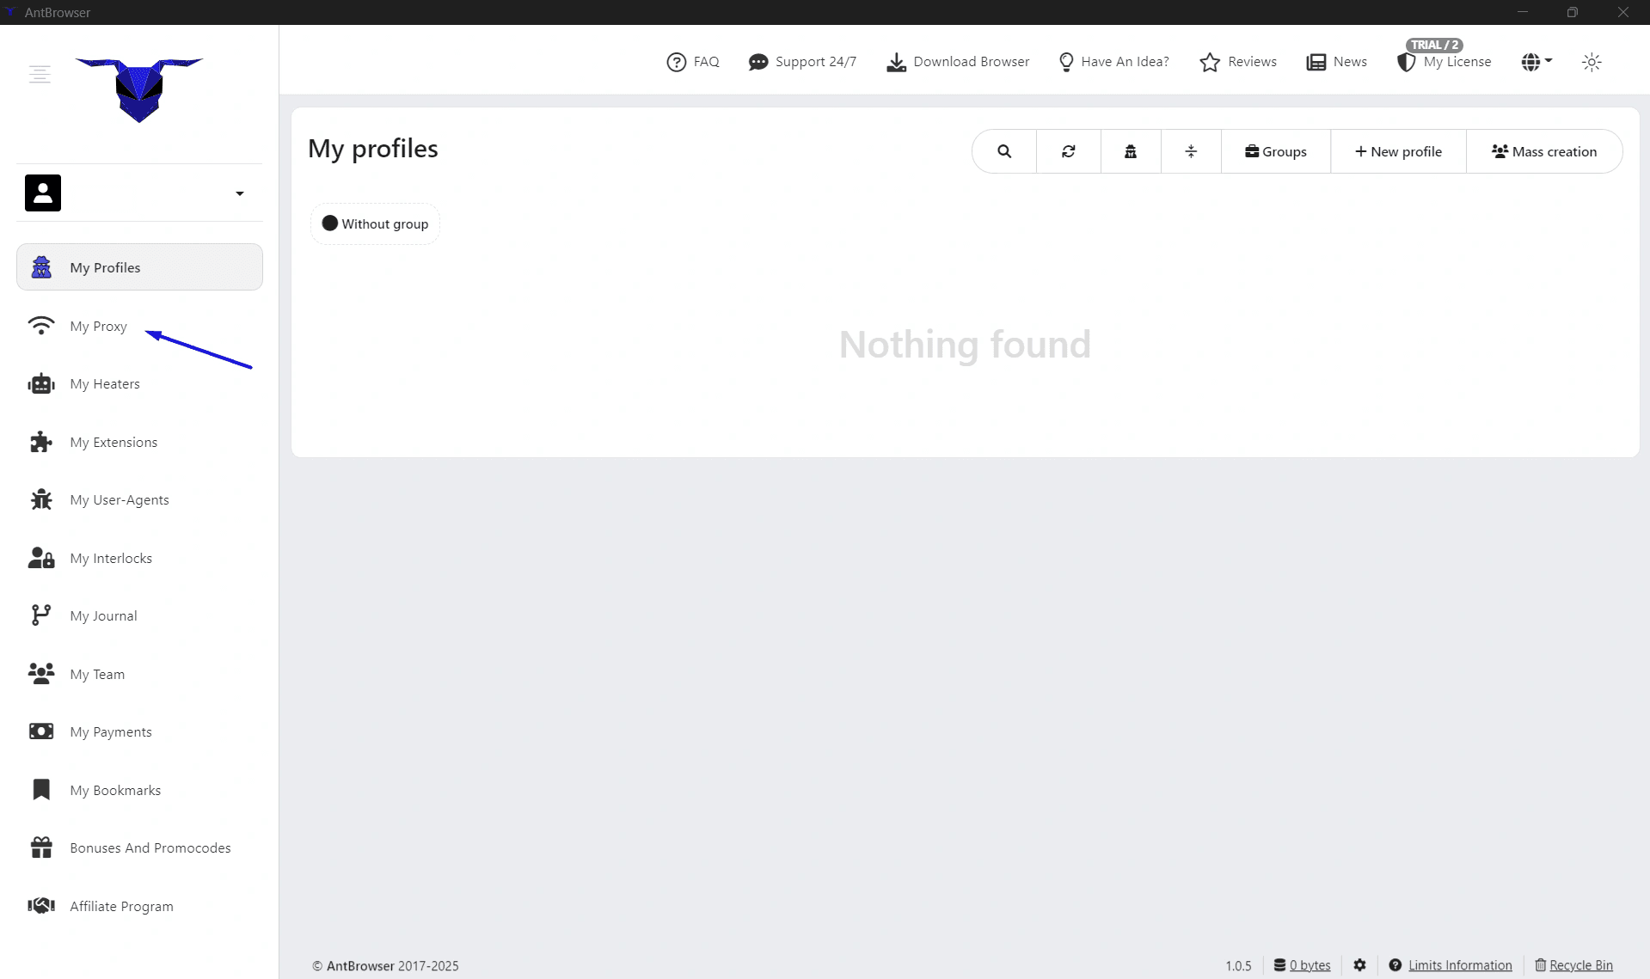Screen dimensions: 1650x979
Task: Contact Support 24/7
Action: click(802, 62)
